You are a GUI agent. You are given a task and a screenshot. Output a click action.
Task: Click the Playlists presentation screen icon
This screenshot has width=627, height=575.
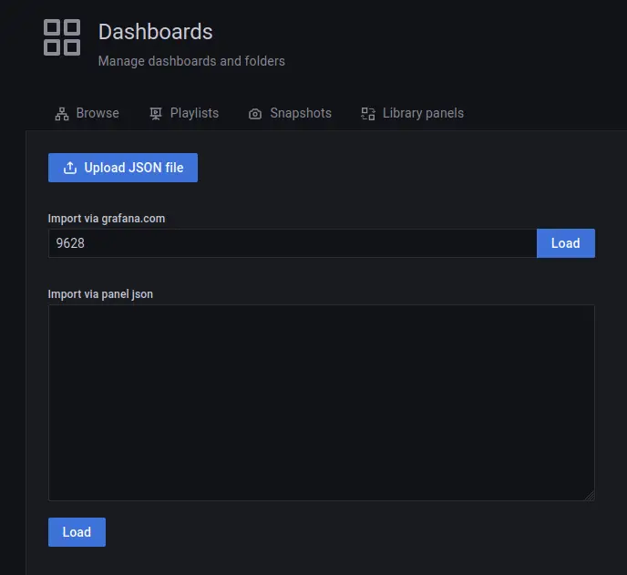[x=156, y=114]
